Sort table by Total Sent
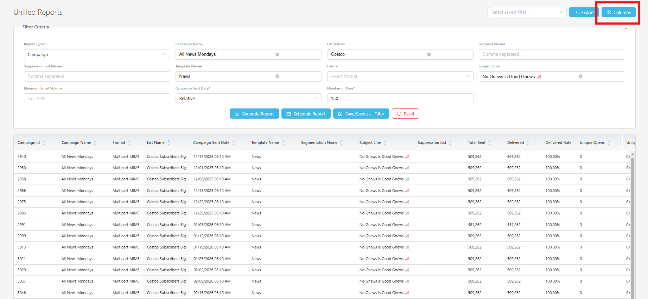Image resolution: width=648 pixels, height=299 pixels. [x=489, y=142]
